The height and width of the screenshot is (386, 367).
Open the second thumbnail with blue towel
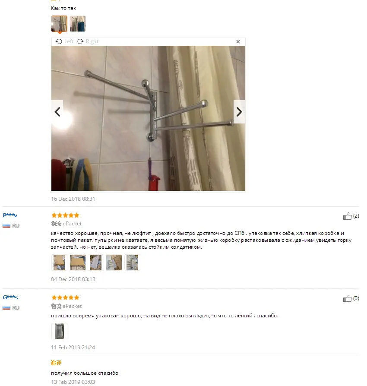click(78, 24)
